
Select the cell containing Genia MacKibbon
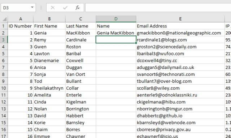[116, 33]
